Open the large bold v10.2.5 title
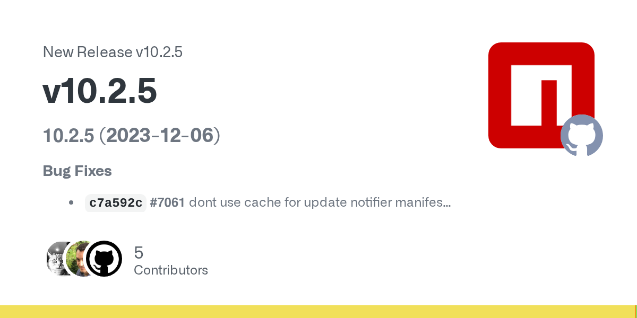 pyautogui.click(x=100, y=91)
